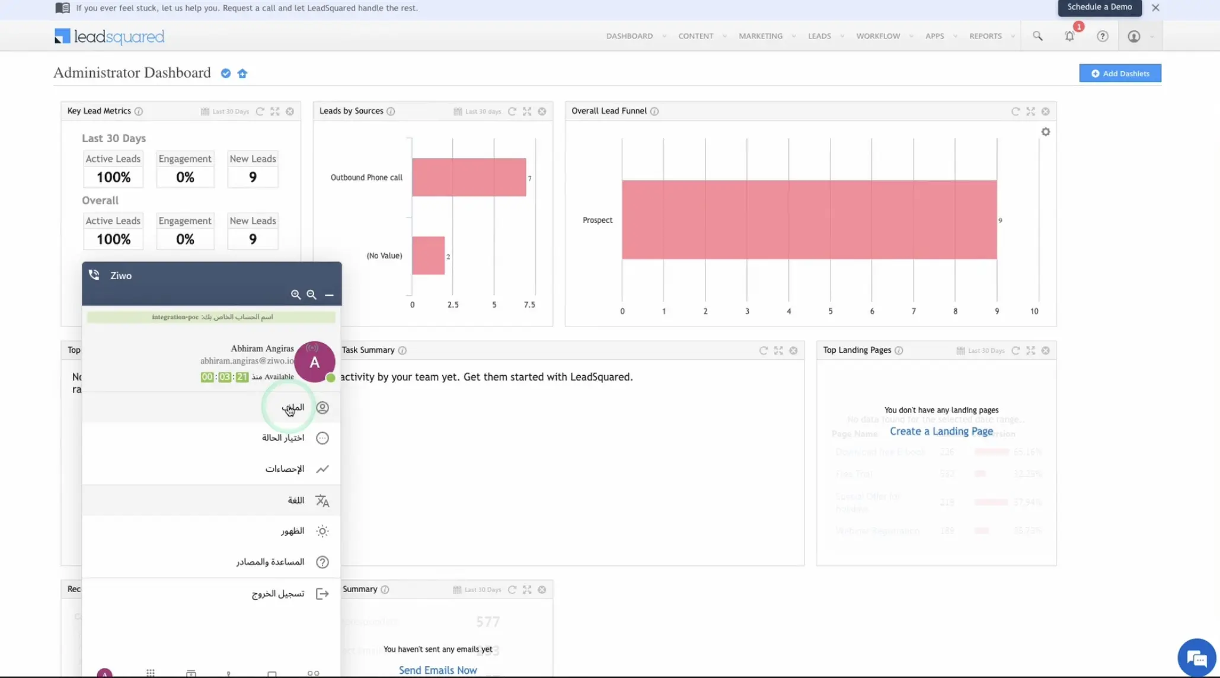Select the status selection option in Ziwo

coord(283,438)
